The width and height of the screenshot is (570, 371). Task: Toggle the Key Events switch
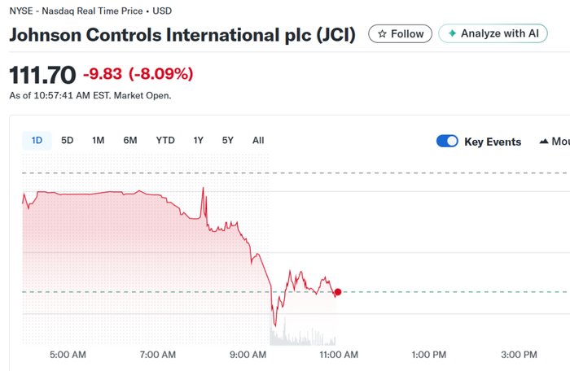448,142
